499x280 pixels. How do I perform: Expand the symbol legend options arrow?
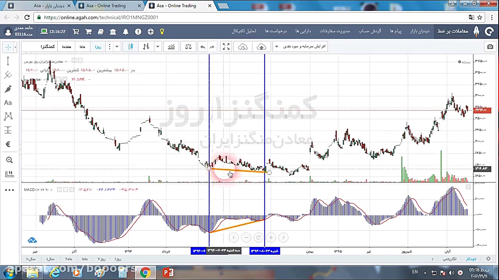pos(66,61)
